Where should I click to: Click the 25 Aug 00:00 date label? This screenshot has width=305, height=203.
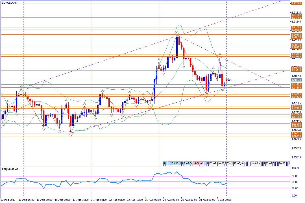[x=153, y=200]
